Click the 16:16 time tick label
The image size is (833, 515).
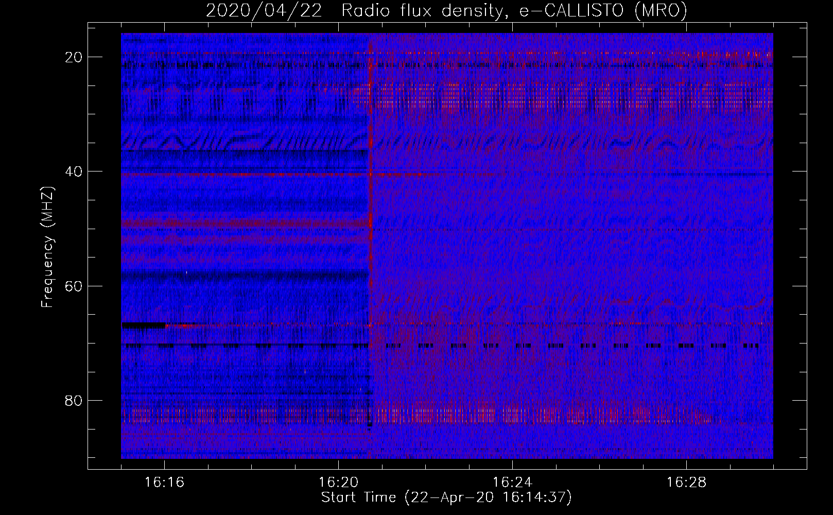164,482
